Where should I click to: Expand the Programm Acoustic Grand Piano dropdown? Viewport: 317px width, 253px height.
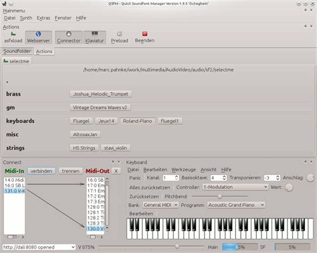236,205
